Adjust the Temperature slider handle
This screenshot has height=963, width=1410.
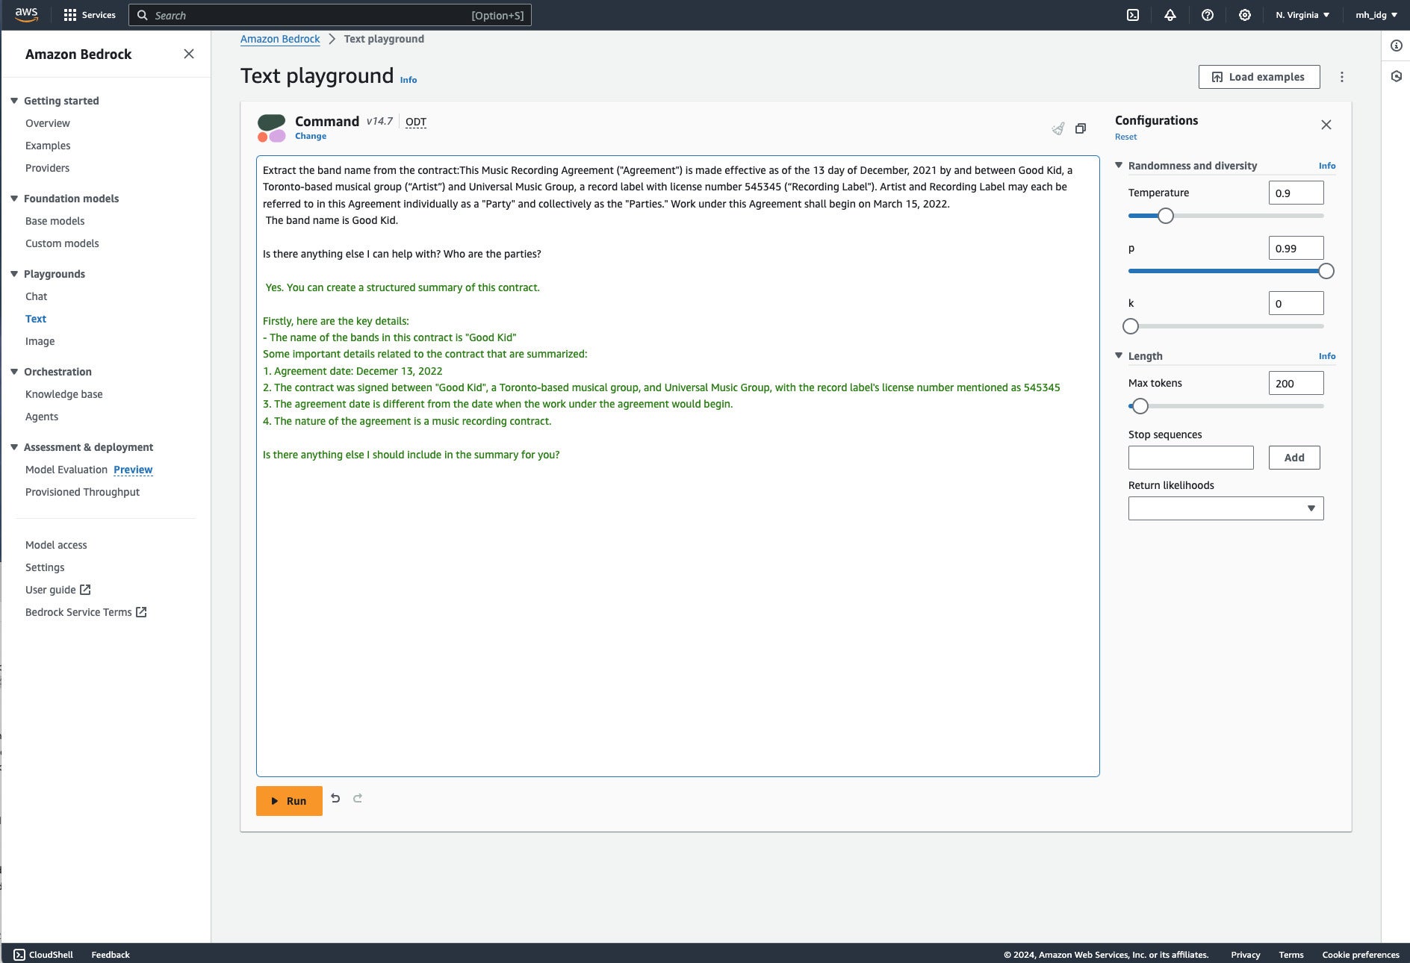coord(1166,216)
